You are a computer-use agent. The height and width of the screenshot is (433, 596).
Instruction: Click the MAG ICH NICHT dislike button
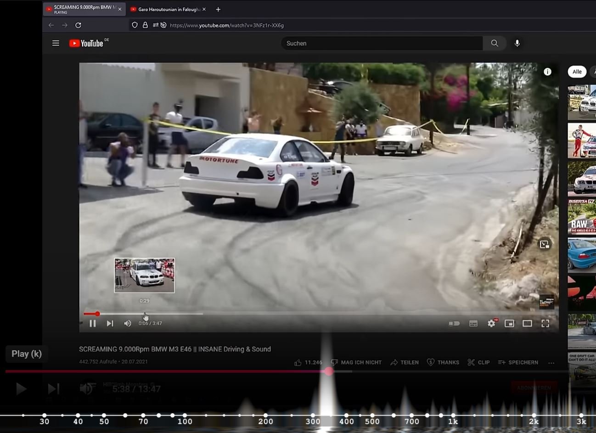(356, 362)
